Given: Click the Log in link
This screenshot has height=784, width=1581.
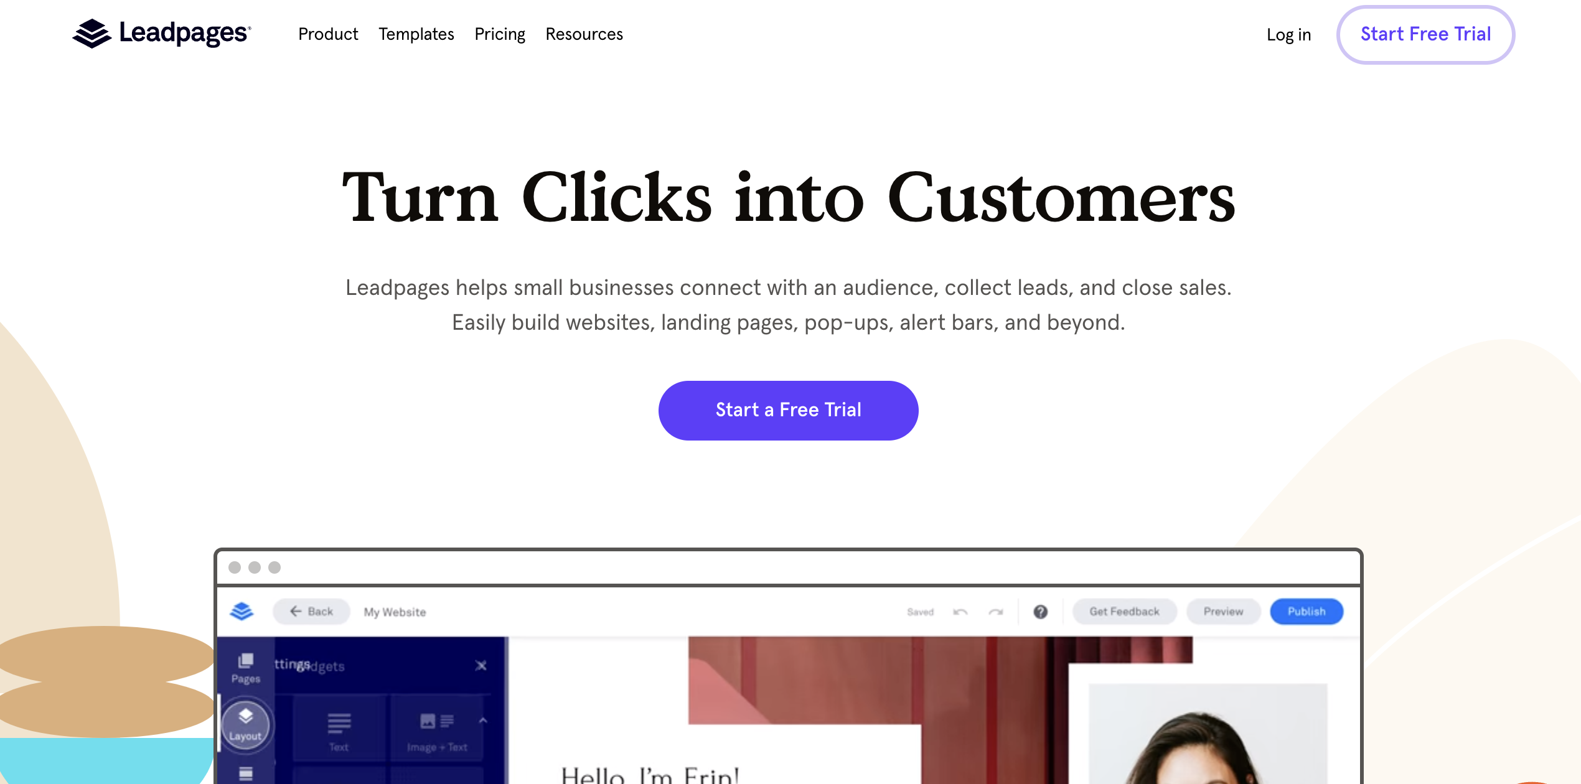Looking at the screenshot, I should point(1288,34).
